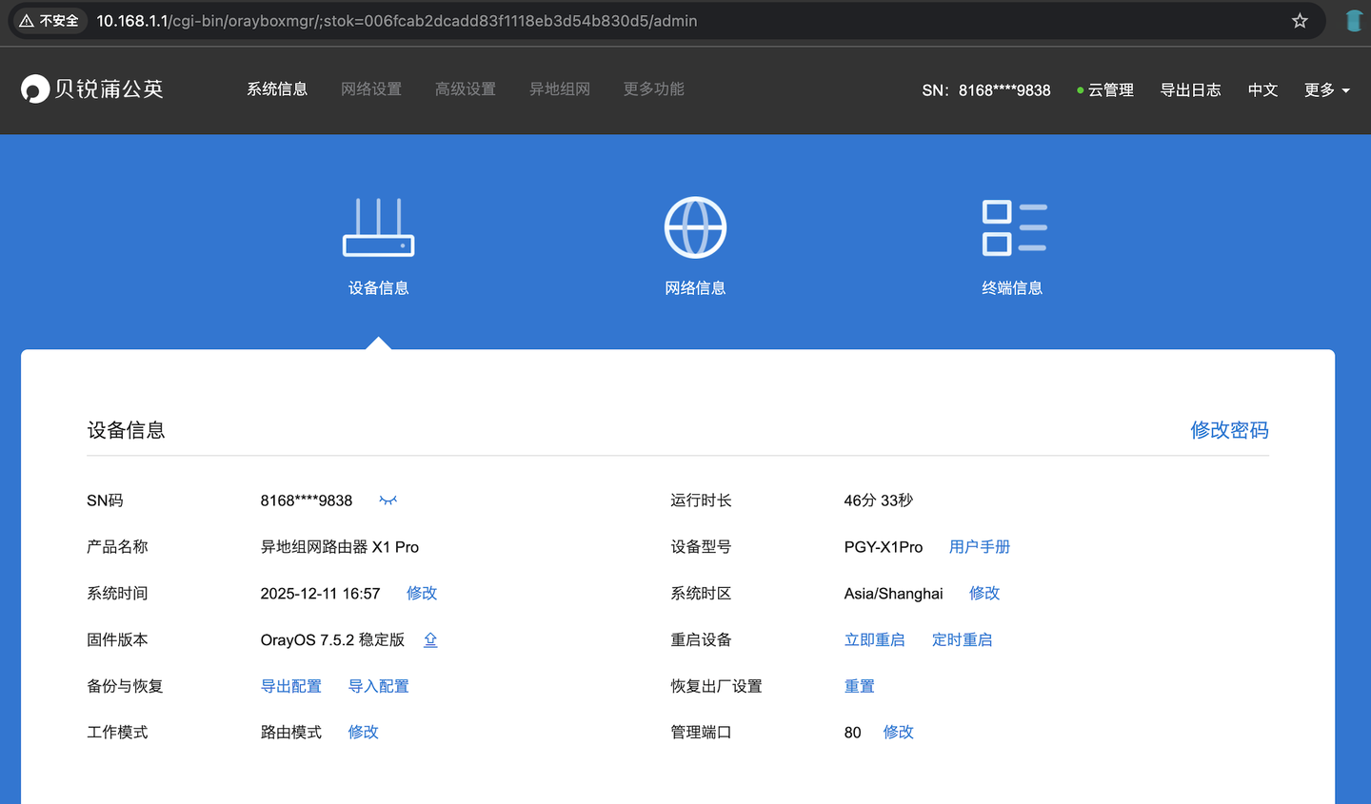Click the management port value 80
The image size is (1371, 804).
click(852, 733)
